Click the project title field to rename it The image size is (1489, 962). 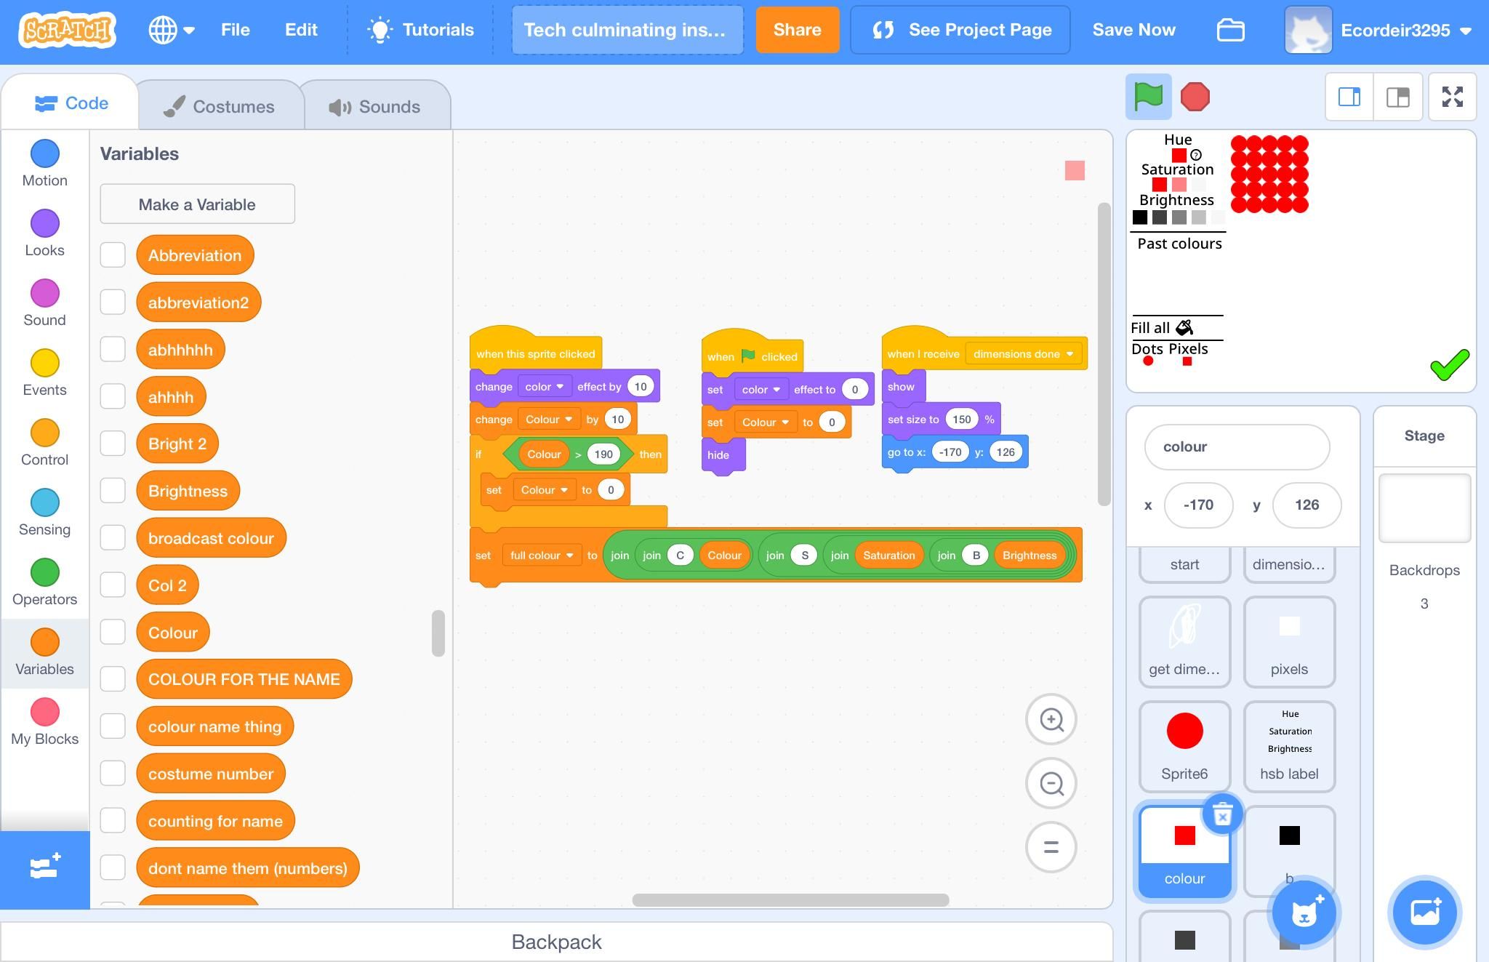(x=627, y=30)
